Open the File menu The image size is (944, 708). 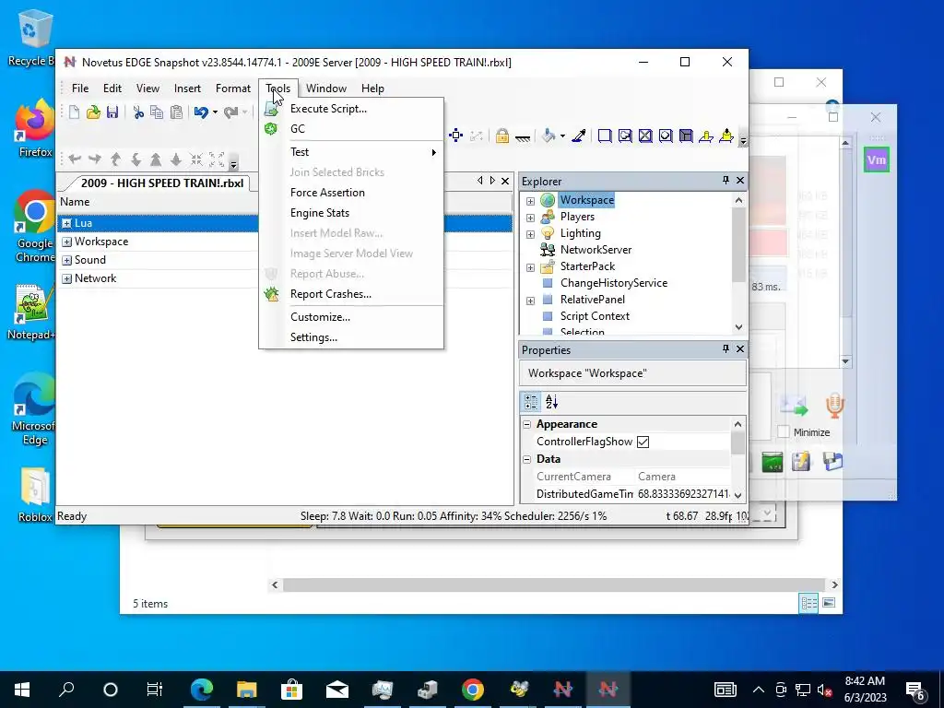80,88
